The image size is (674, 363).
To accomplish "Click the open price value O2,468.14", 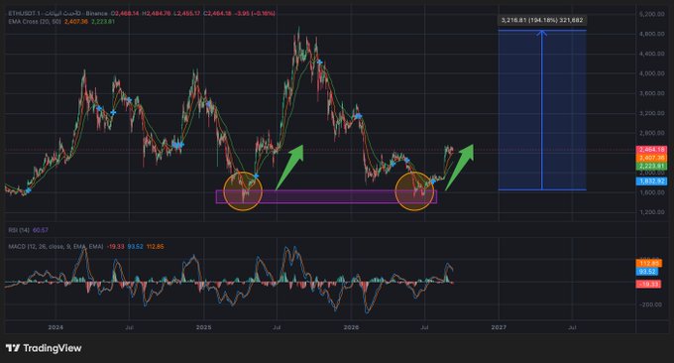I will [125, 13].
